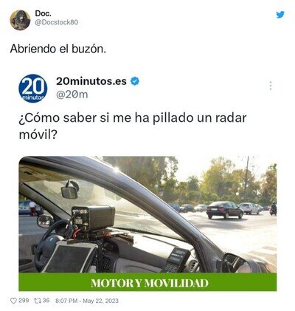View the radar car photo
Viewport: 295px width, 311px height.
(147, 214)
